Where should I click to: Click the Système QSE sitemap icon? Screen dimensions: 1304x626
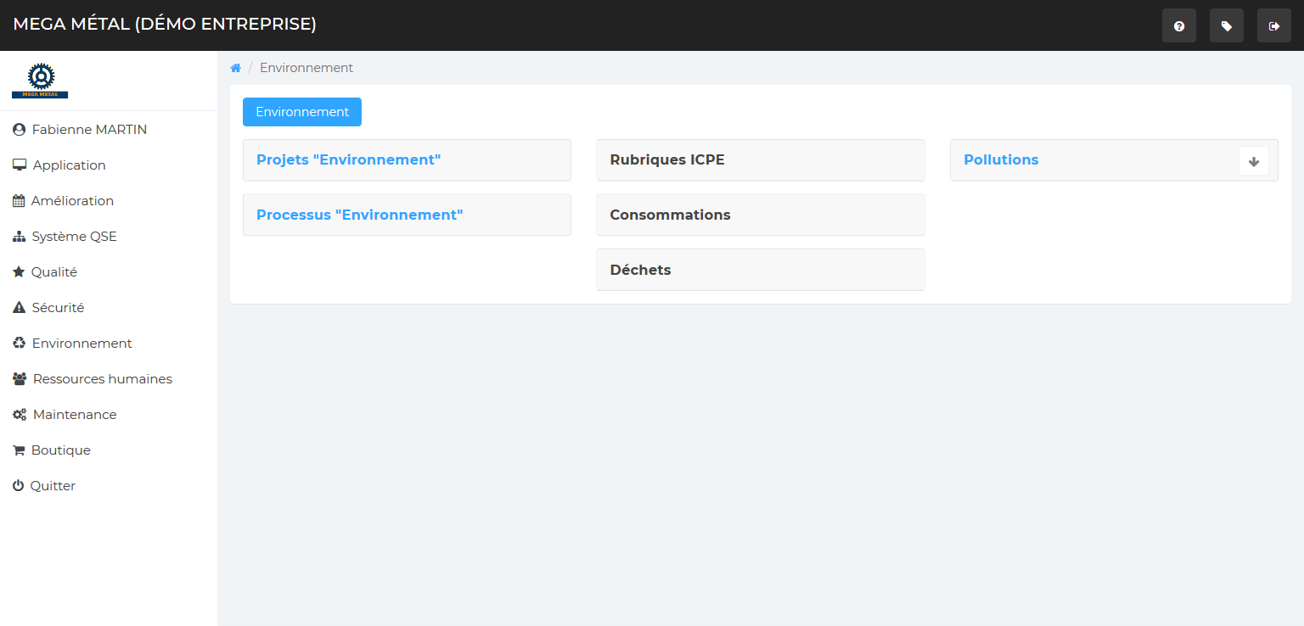19,237
